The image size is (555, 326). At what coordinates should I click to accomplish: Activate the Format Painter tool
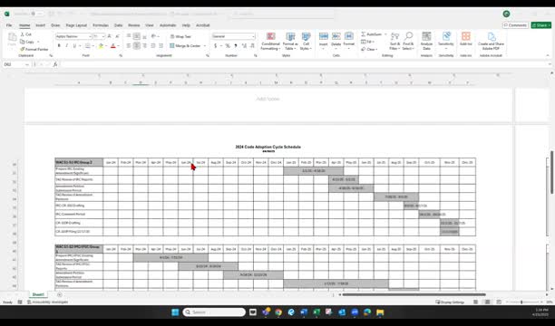34,49
